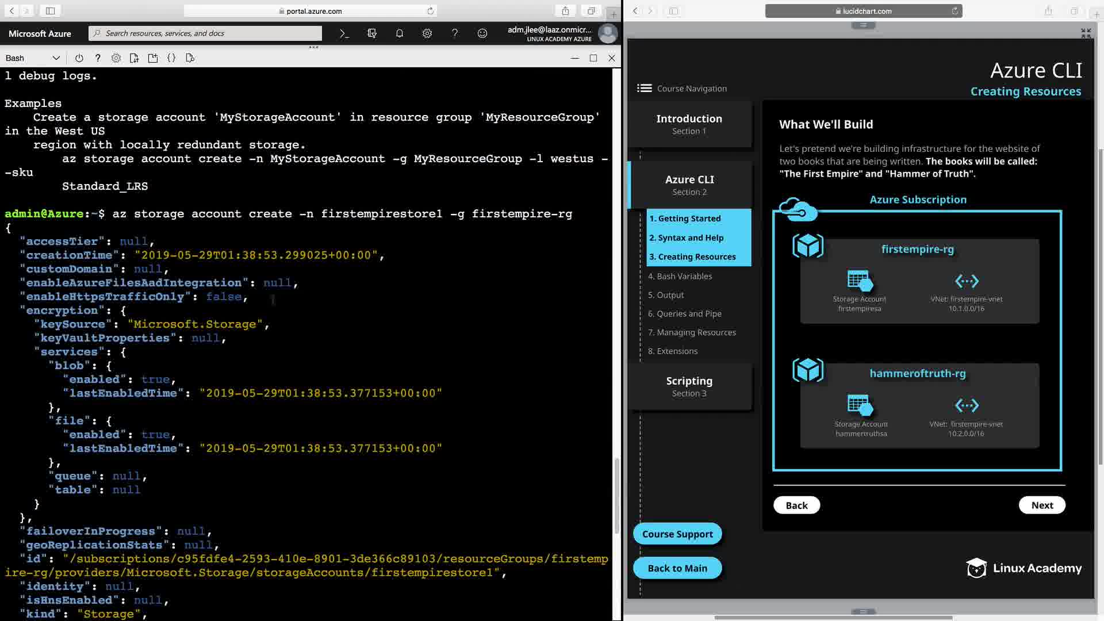Click the Azure search resources field
Screen dimensions: 1104x621
coord(207,33)
